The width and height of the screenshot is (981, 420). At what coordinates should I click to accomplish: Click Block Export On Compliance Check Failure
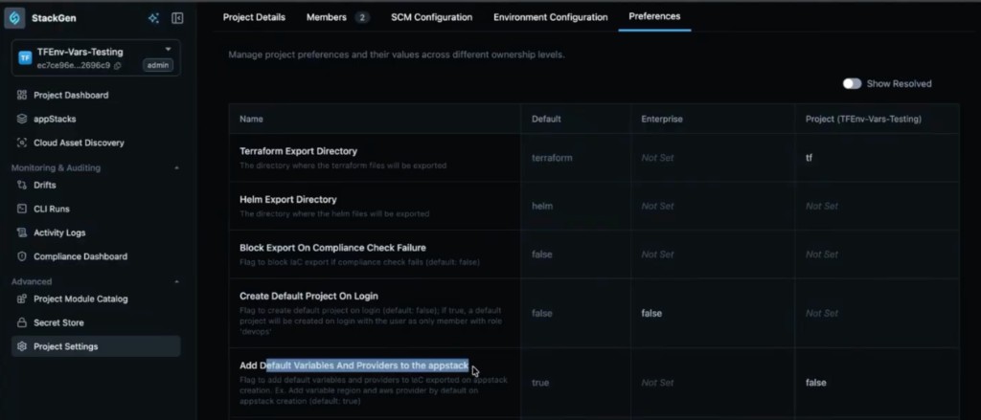tap(332, 248)
